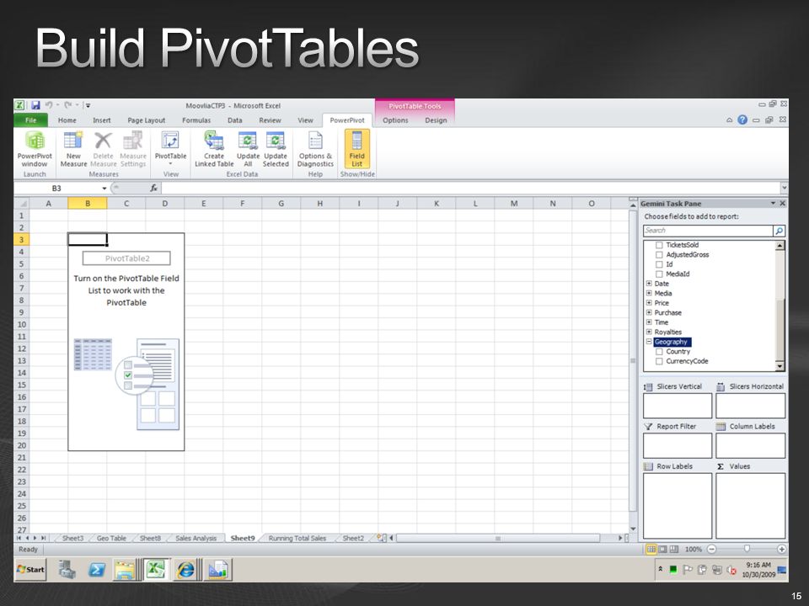Click the Row Labels drop area

pyautogui.click(x=678, y=506)
